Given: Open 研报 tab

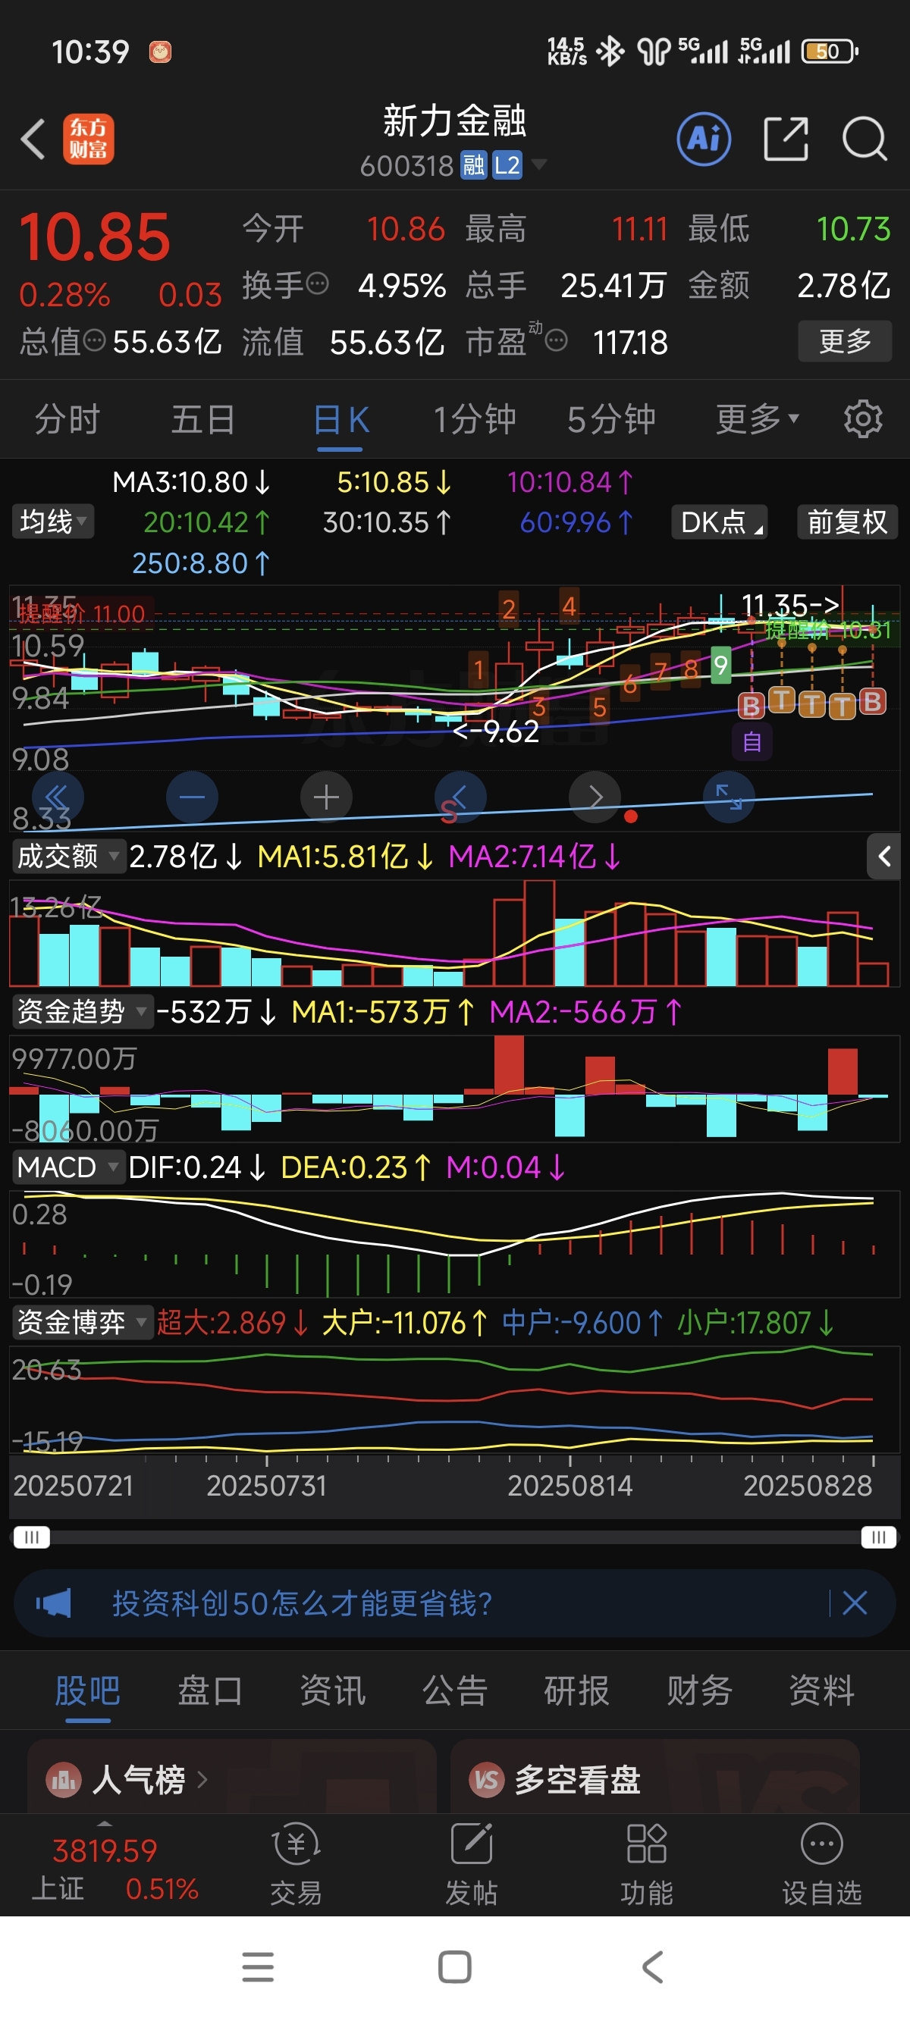Looking at the screenshot, I should coord(577,1690).
